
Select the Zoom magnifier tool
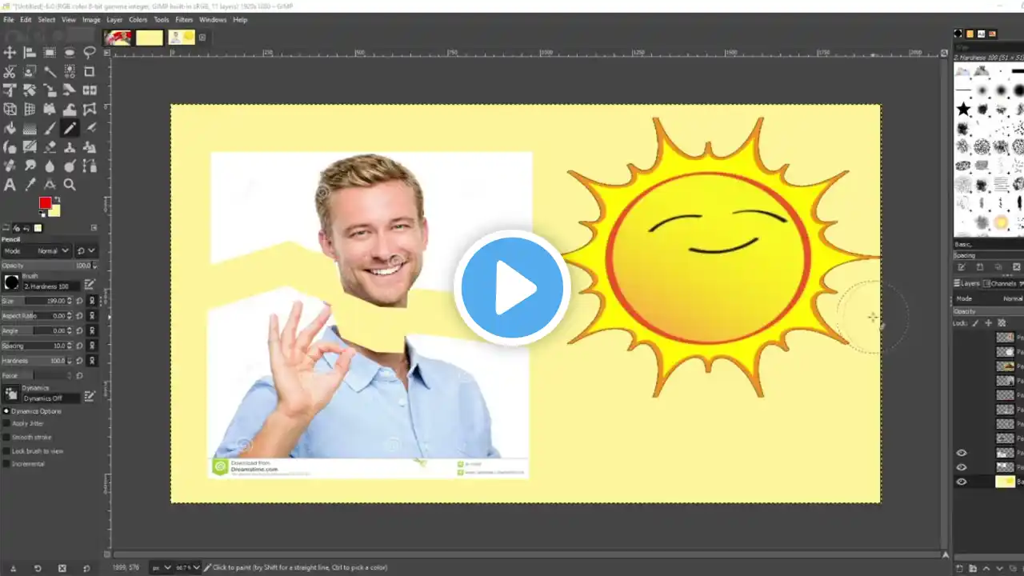(x=70, y=185)
